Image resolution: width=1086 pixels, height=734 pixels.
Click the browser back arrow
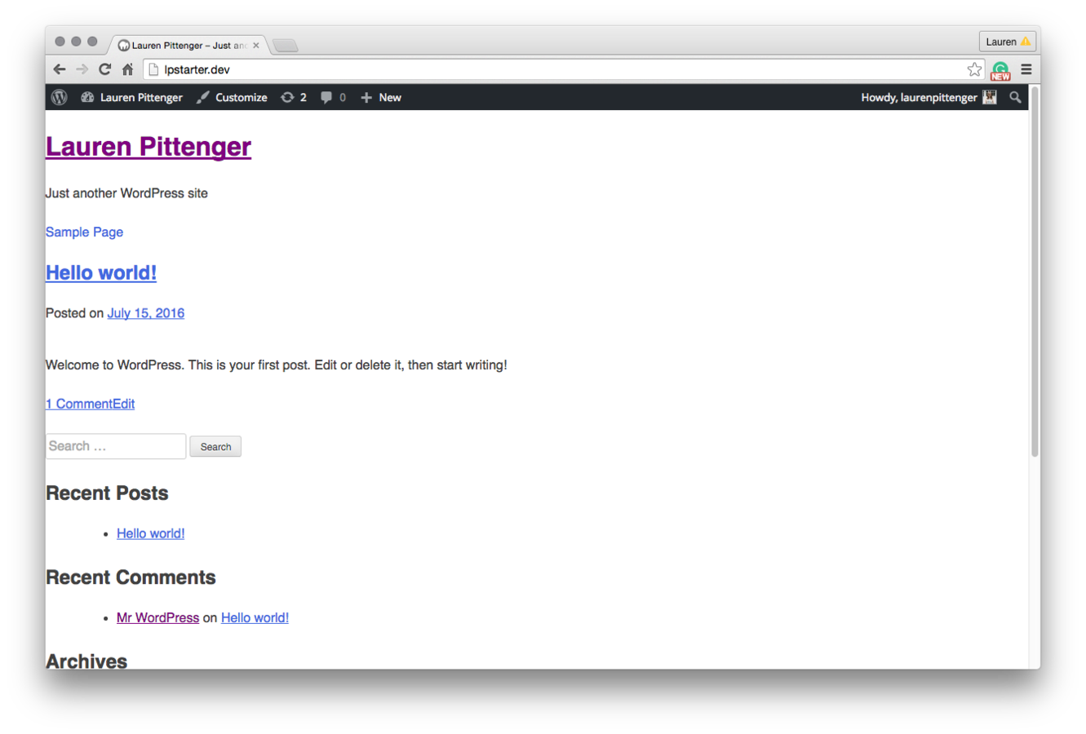(x=59, y=69)
